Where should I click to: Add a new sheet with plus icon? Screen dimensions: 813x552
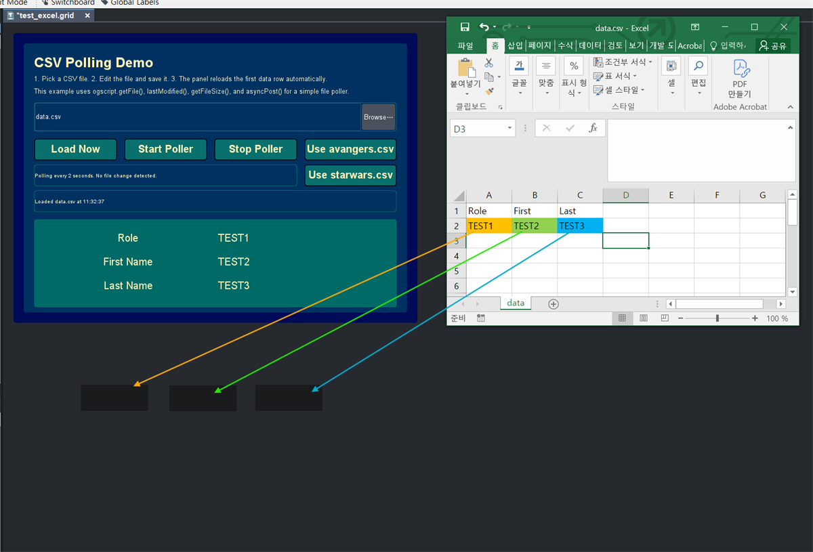tap(554, 304)
